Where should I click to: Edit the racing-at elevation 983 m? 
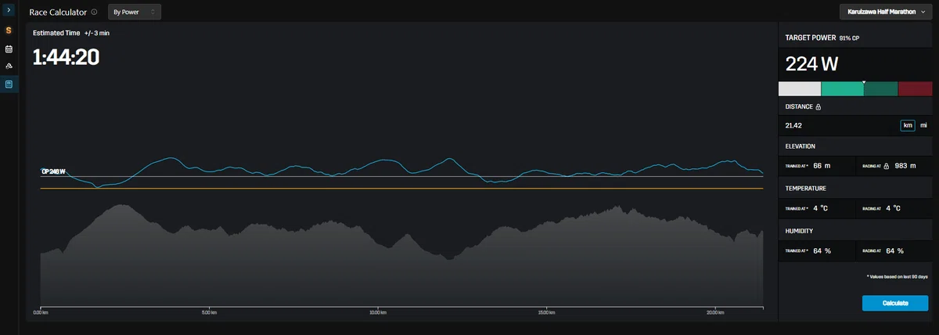905,166
